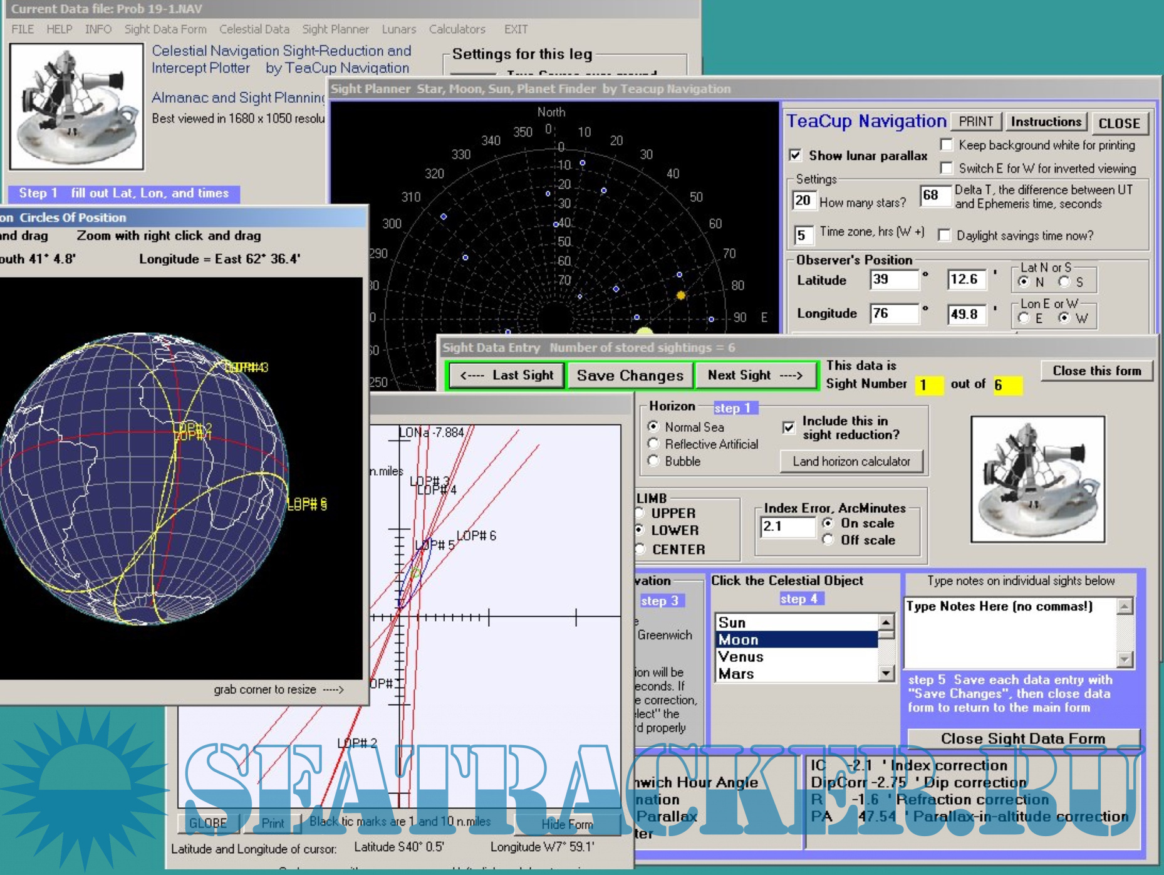Image resolution: width=1164 pixels, height=875 pixels.
Task: Click the Instructions button in Sight Planner
Action: [x=1046, y=122]
